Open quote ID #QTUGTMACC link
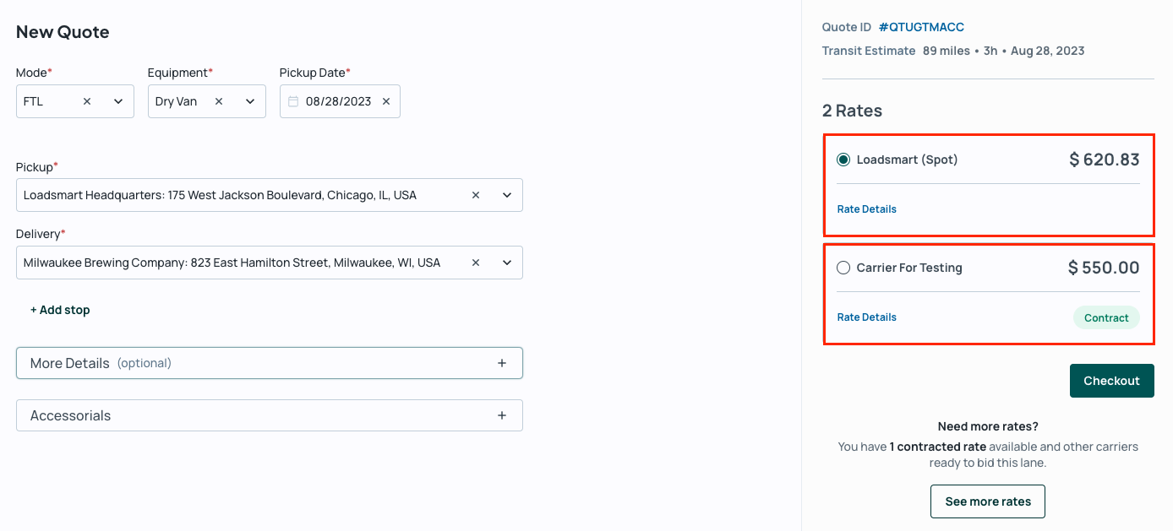The height and width of the screenshot is (531, 1173). pos(921,27)
